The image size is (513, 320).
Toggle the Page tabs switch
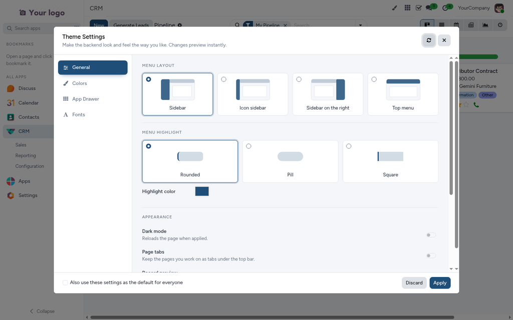click(x=431, y=255)
